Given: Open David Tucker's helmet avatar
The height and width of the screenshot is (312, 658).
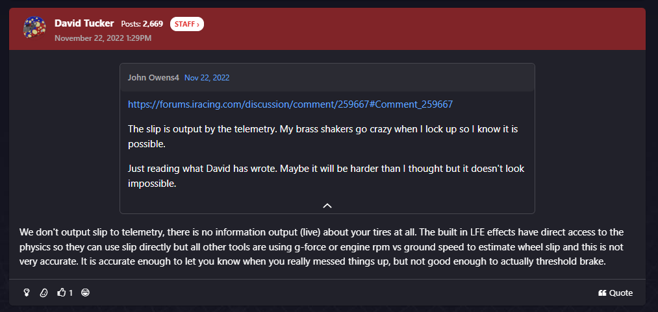Looking at the screenshot, I should click(x=34, y=28).
